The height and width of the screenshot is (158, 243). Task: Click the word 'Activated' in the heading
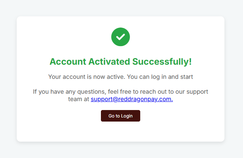click(x=109, y=61)
